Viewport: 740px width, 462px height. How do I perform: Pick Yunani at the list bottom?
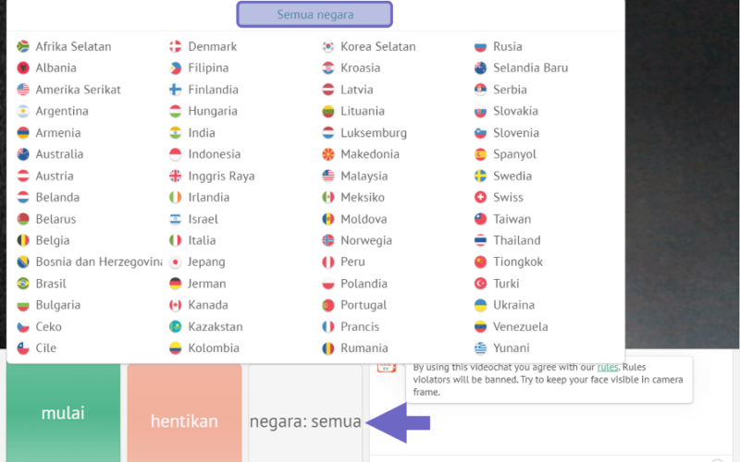(502, 348)
